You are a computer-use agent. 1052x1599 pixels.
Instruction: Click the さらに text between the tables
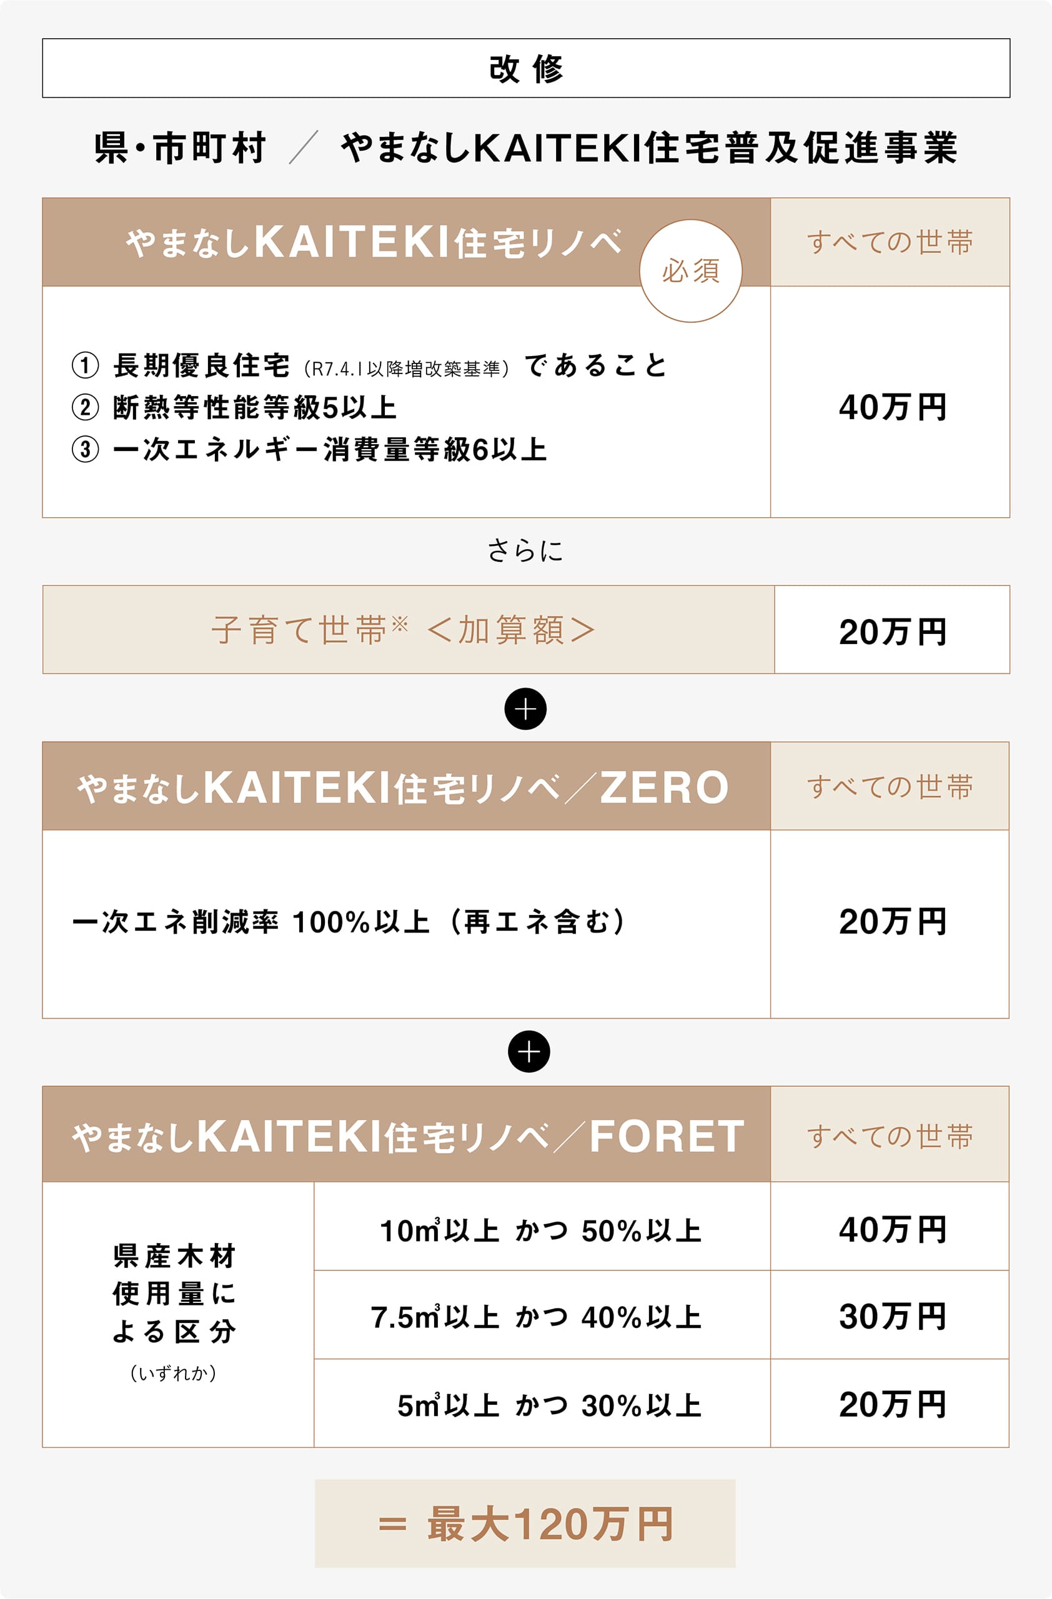tap(525, 551)
